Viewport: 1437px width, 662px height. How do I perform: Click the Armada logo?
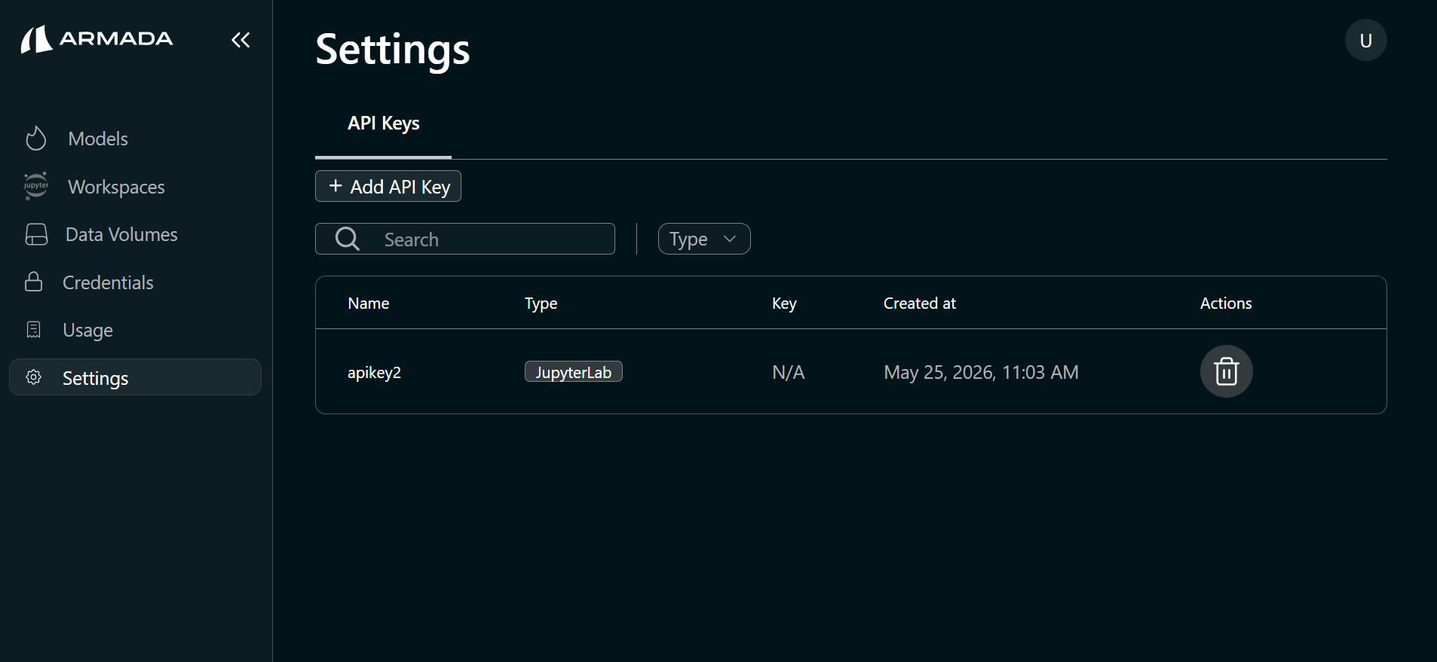tap(97, 39)
